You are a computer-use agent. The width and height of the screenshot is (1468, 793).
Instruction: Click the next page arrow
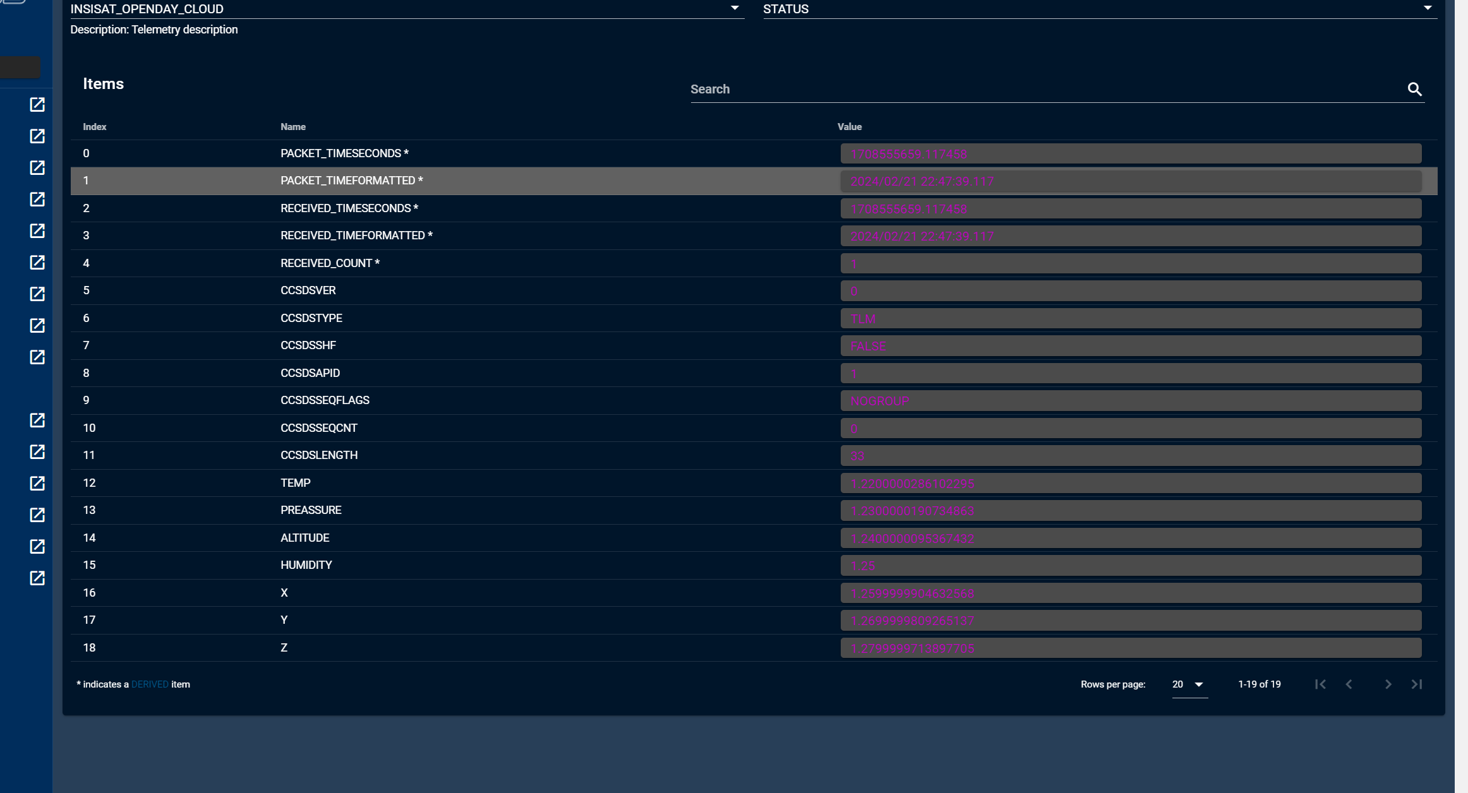point(1388,684)
